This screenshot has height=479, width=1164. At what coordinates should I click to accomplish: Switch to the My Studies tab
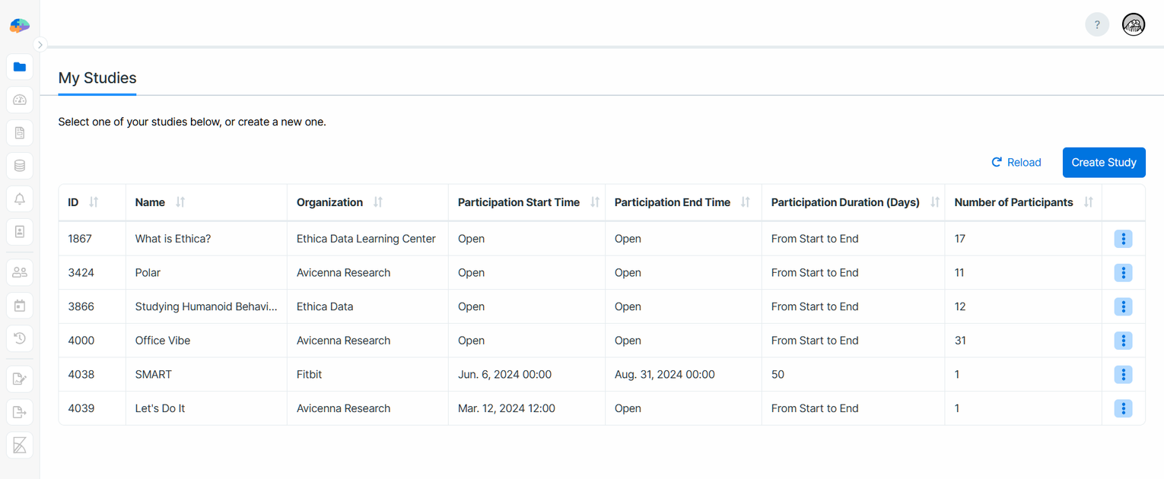click(97, 78)
